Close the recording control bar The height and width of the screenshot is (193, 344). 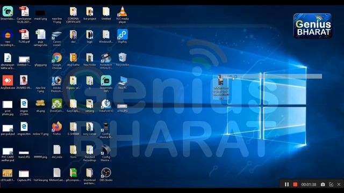(339, 184)
